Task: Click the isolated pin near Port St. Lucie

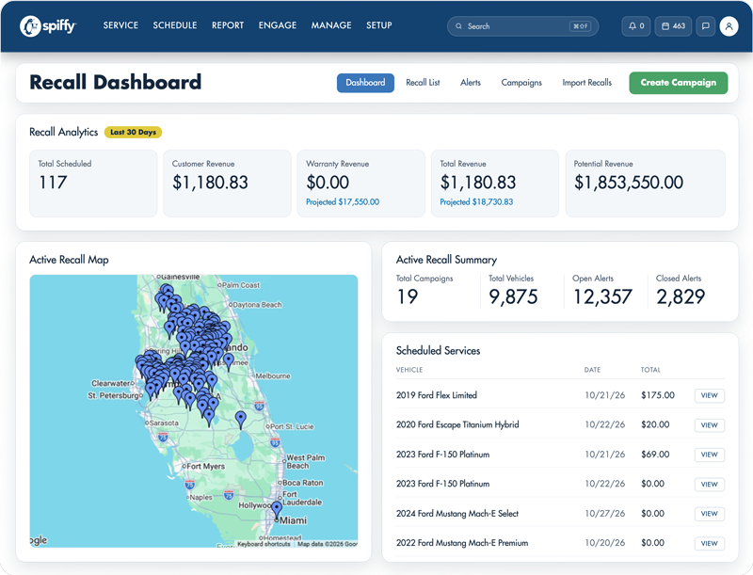Action: [241, 420]
